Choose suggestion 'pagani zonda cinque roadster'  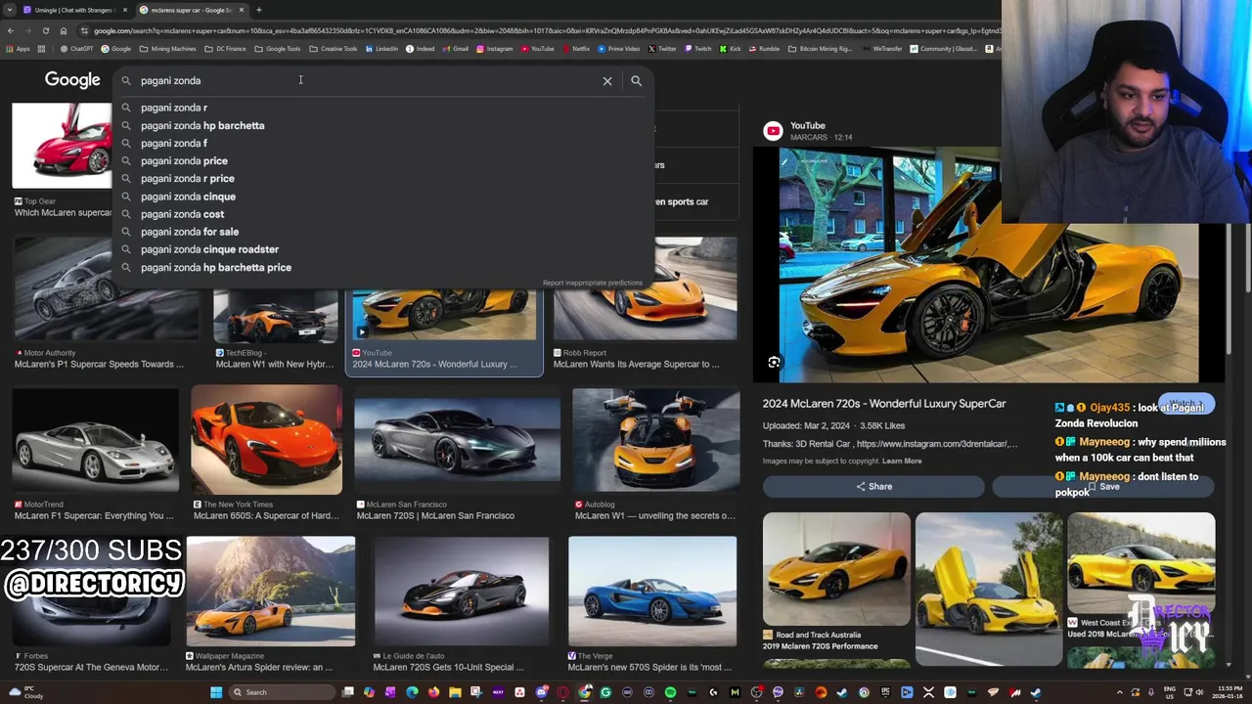[209, 249]
